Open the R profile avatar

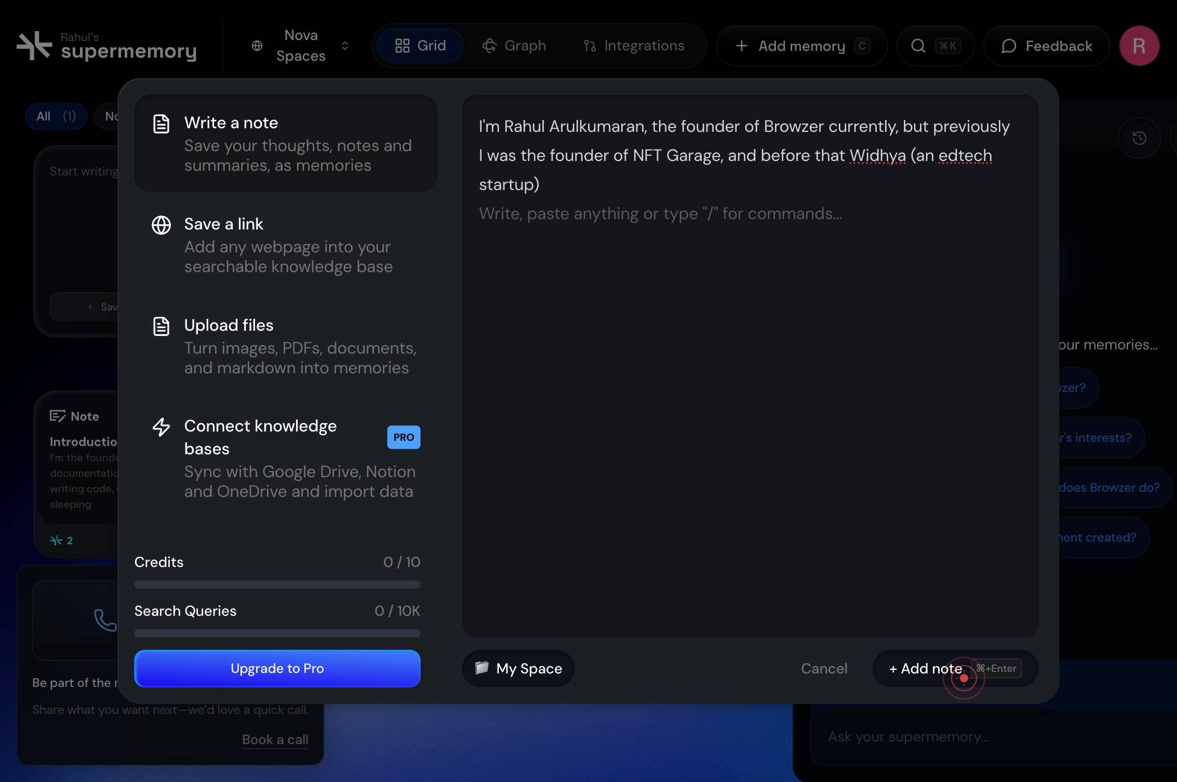pos(1139,46)
